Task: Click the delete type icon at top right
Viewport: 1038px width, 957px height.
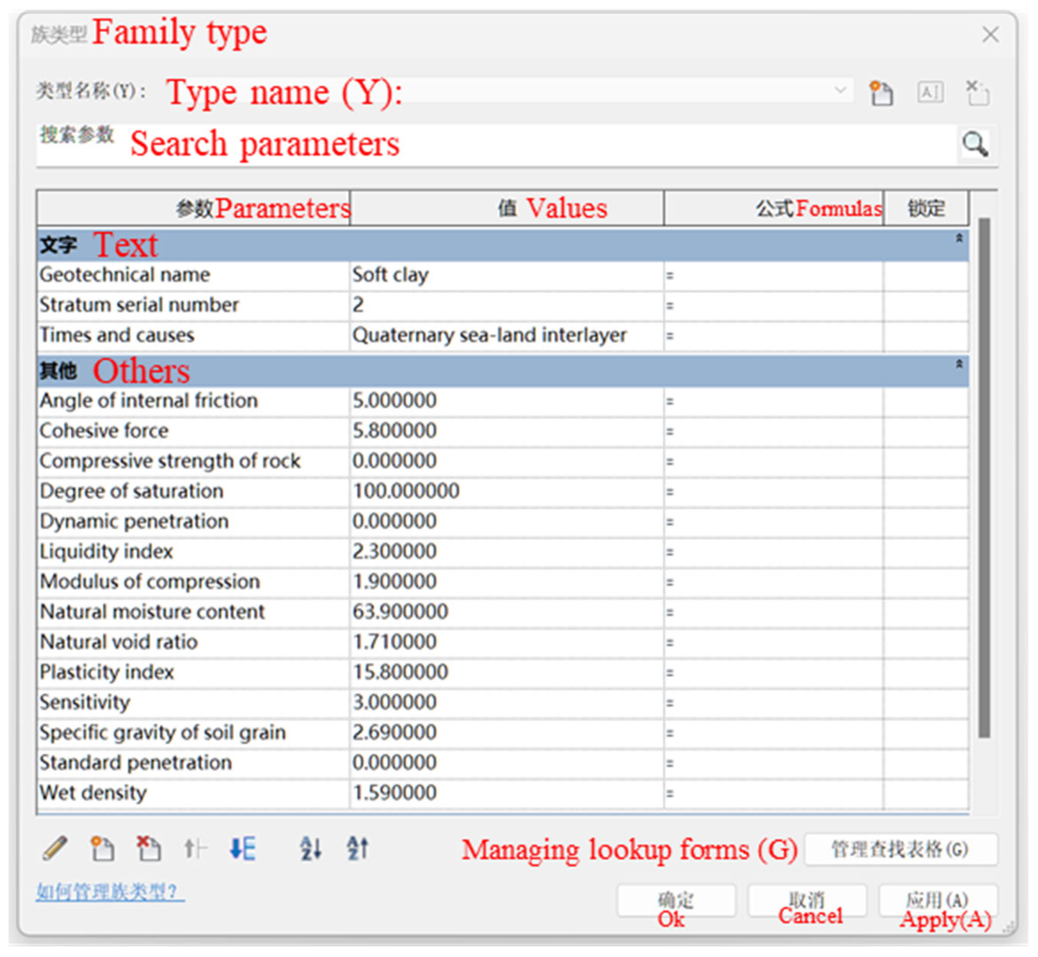Action: pyautogui.click(x=978, y=93)
